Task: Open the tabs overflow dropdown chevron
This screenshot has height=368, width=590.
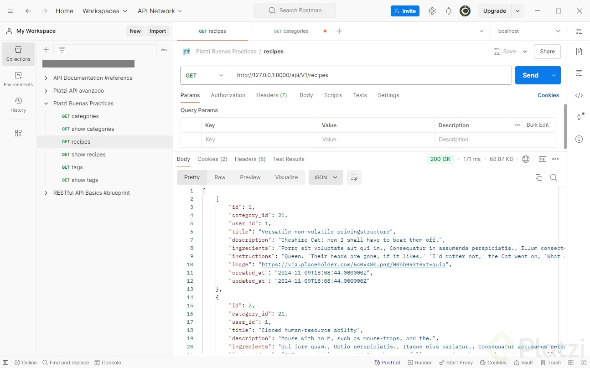Action: pyautogui.click(x=481, y=31)
